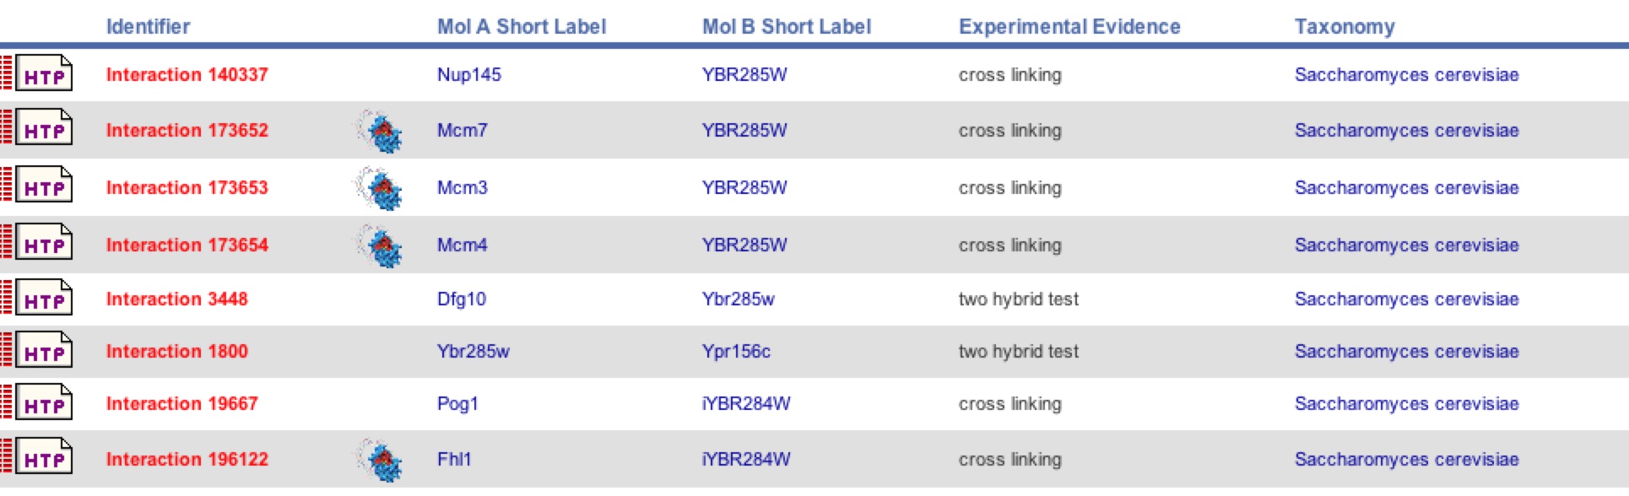The height and width of the screenshot is (496, 1629).
Task: Click the structure icon beside Fhl1
Action: [x=379, y=460]
